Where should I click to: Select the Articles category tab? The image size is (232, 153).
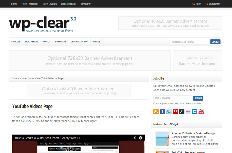tap(16, 42)
